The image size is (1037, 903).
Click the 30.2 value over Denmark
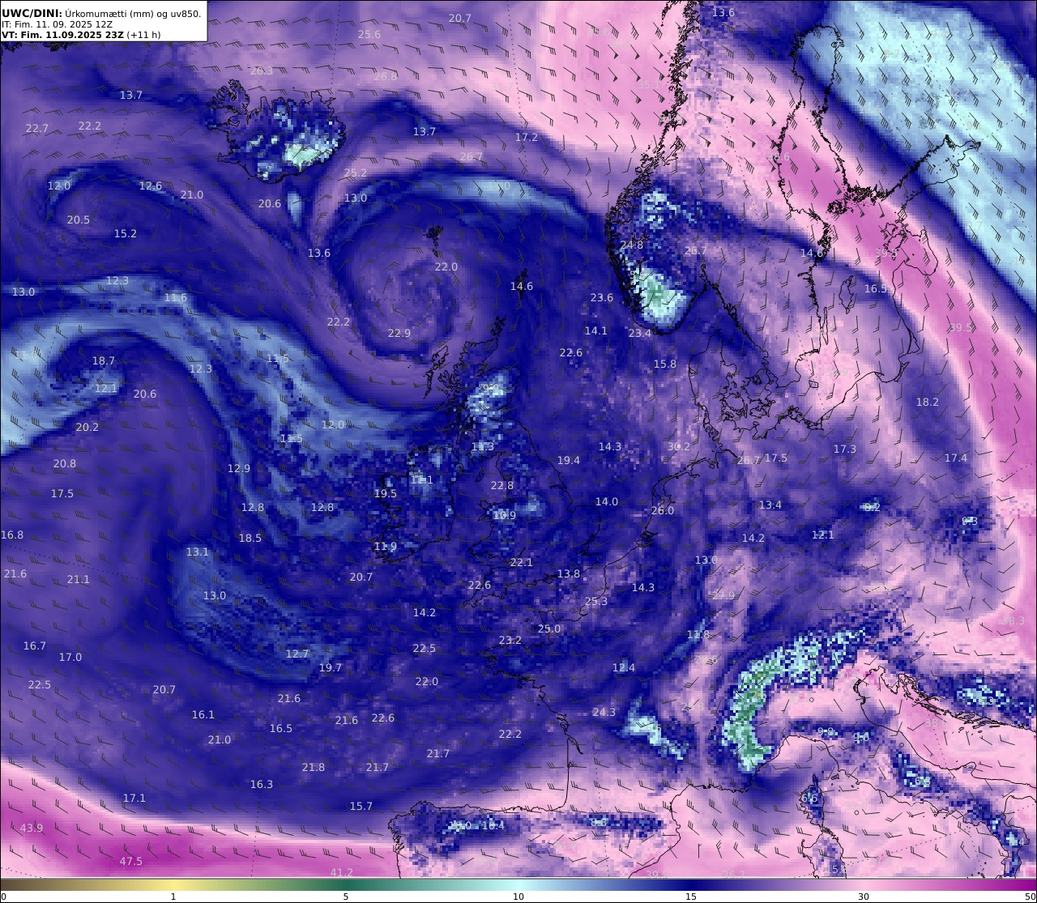click(x=679, y=446)
